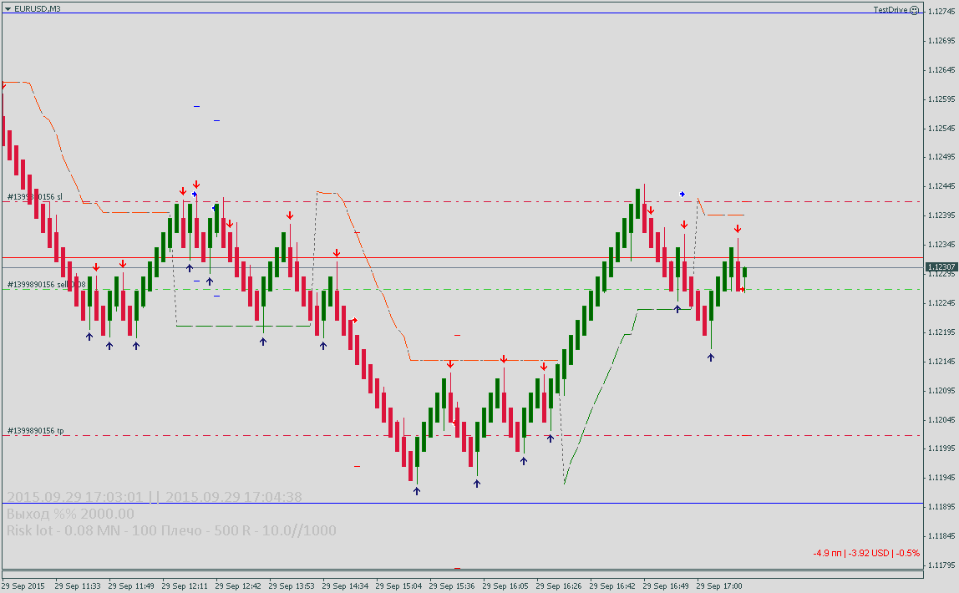The width and height of the screenshot is (959, 593).
Task: Click the '29 Sep 11:33' time axis label
Action: click(78, 586)
